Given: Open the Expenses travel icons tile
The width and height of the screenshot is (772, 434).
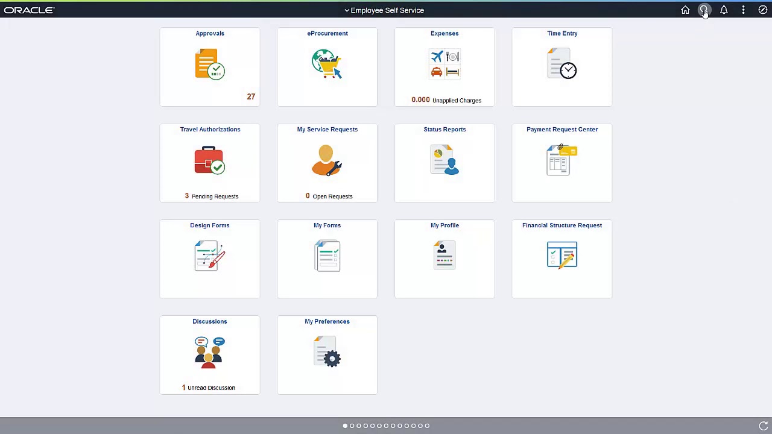Looking at the screenshot, I should (445, 64).
